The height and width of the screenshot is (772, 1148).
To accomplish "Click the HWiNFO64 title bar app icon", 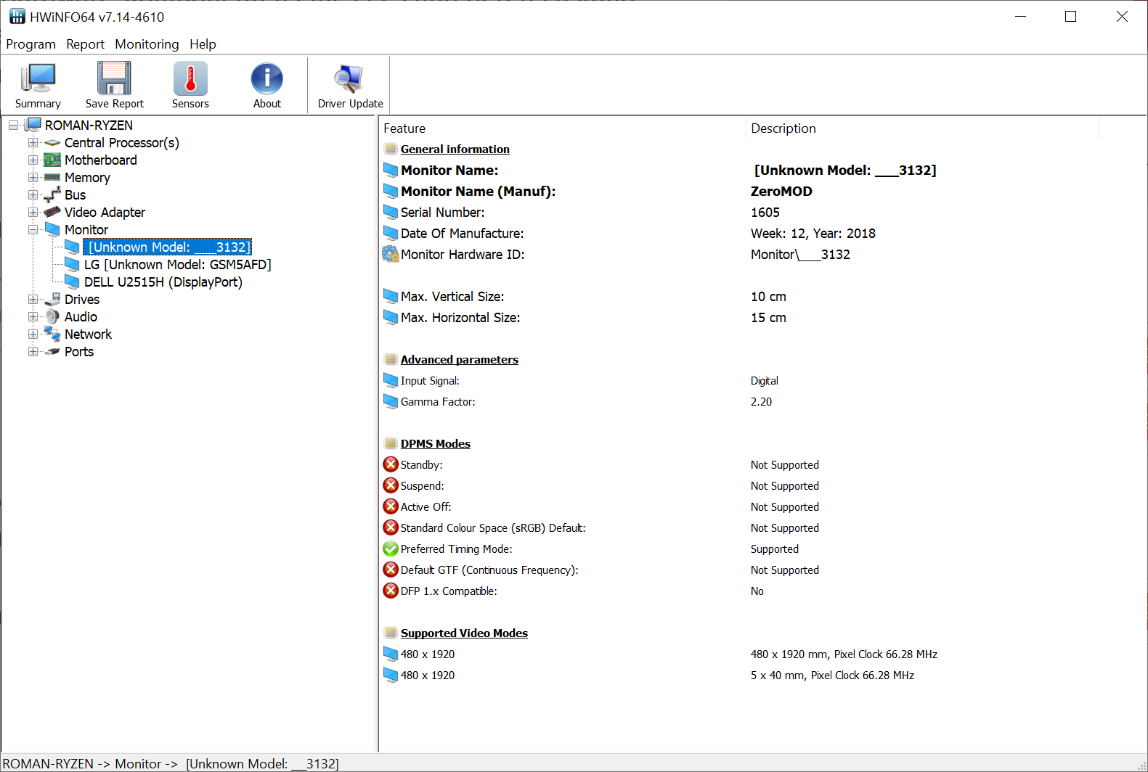I will pyautogui.click(x=17, y=16).
